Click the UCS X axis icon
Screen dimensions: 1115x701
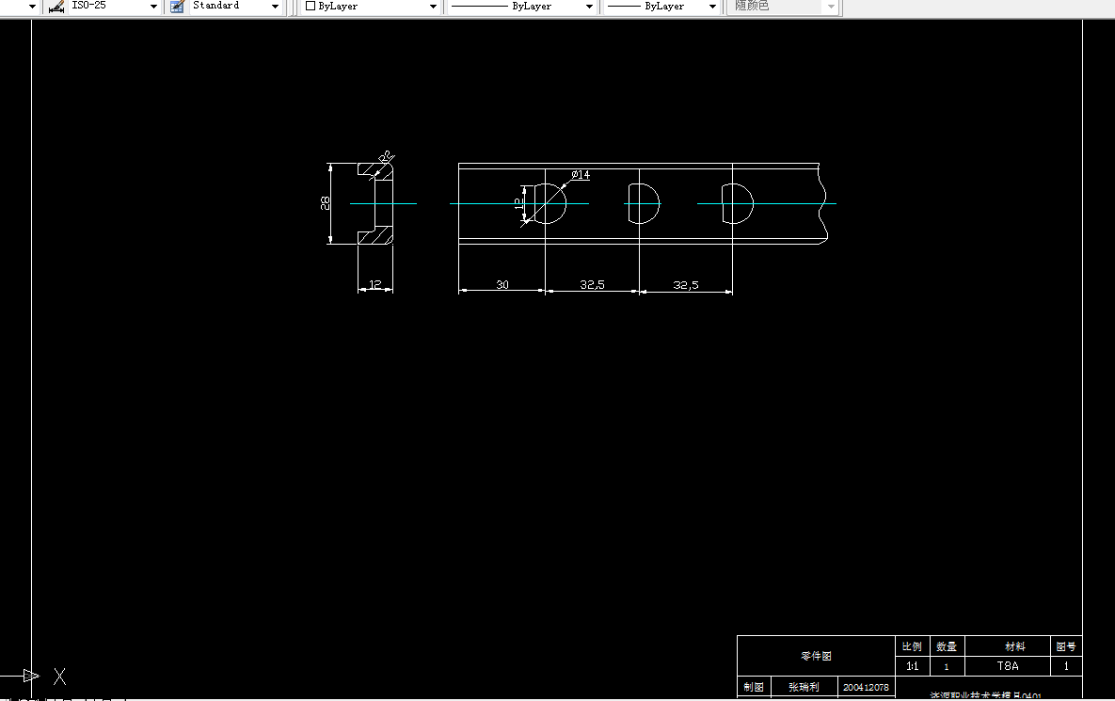(59, 677)
